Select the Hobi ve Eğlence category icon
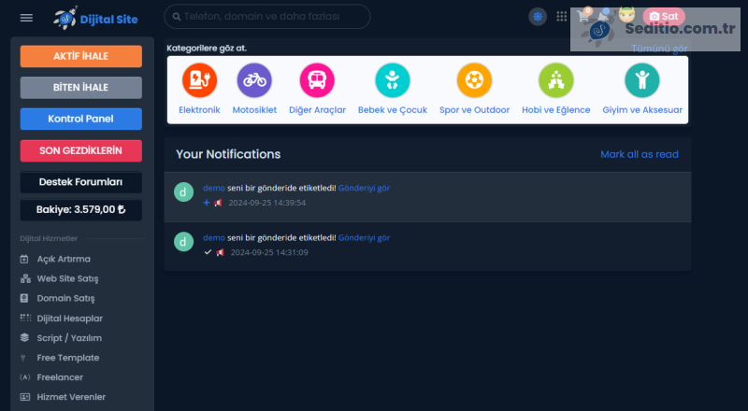748x411 pixels. 555,80
